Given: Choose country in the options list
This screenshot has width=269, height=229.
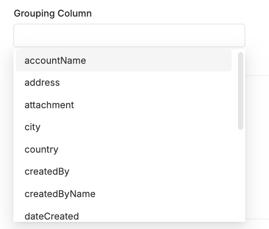Looking at the screenshot, I should [124, 150].
